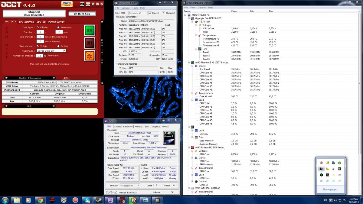Click the Number of threads input field
The image size is (363, 204).
39,56
